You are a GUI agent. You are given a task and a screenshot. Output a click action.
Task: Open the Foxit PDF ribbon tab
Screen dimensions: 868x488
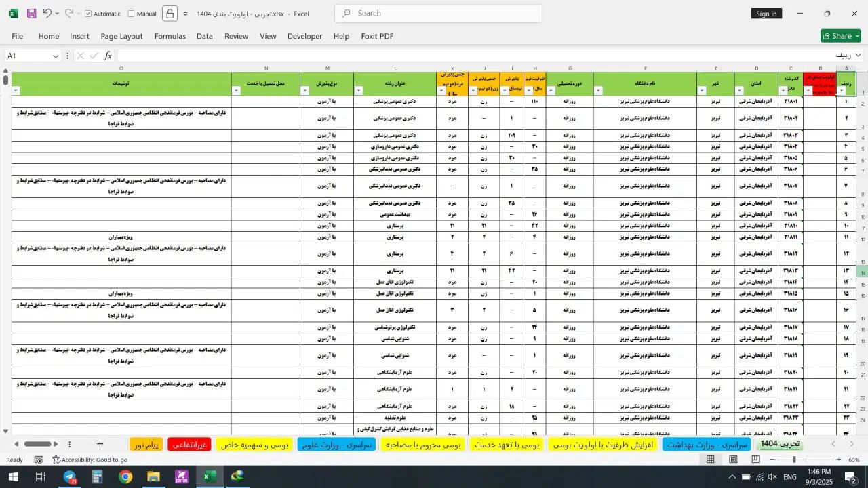(x=377, y=36)
